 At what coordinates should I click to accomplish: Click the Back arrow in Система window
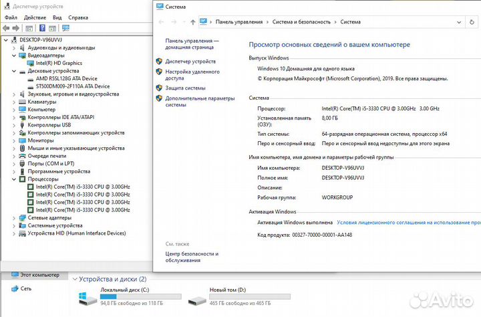162,22
